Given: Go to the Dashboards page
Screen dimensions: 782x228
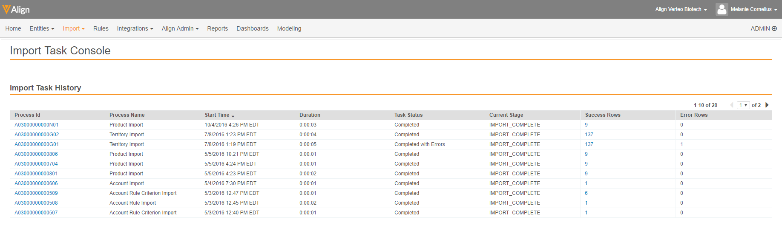Looking at the screenshot, I should point(252,28).
